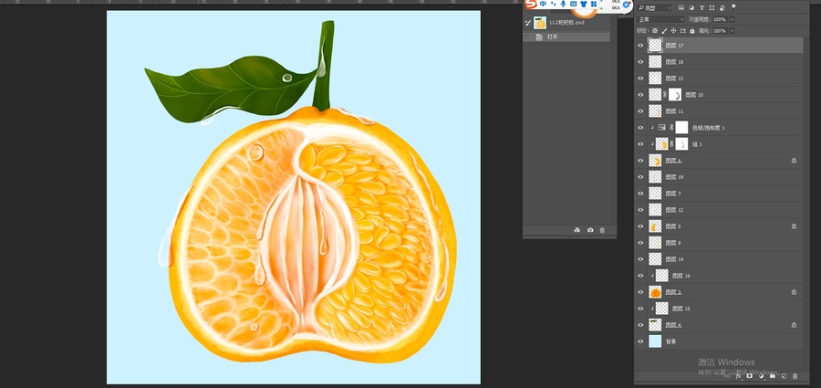Screen dimensions: 821x388
Task: Select layer 图层 7
Action: pyautogui.click(x=719, y=194)
